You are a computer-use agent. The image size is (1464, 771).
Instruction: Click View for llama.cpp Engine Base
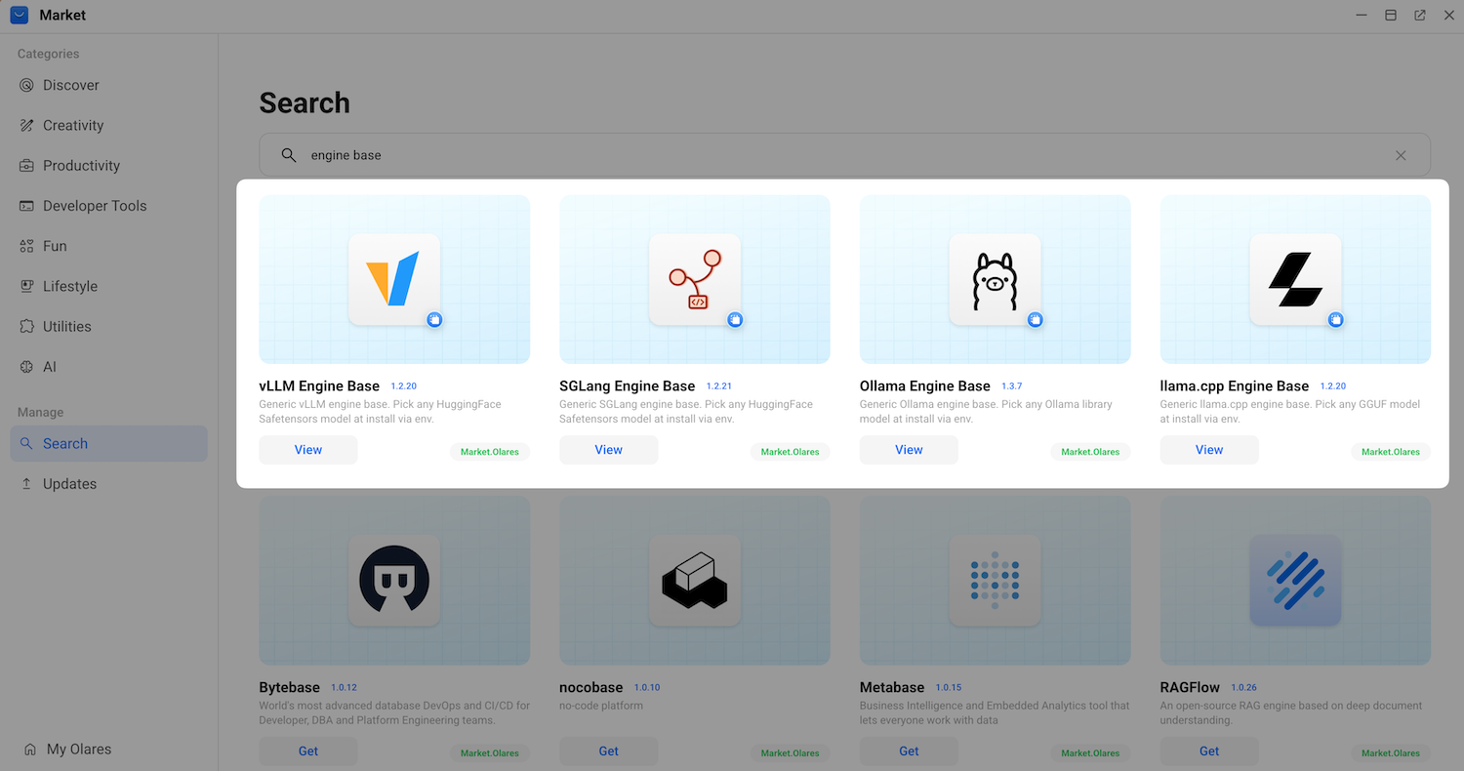pyautogui.click(x=1209, y=450)
